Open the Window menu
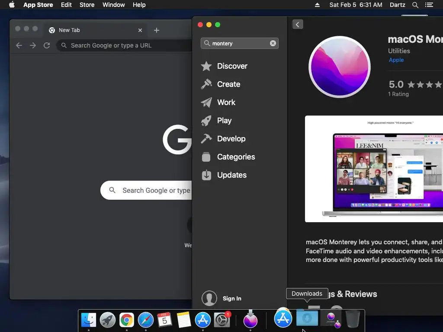The width and height of the screenshot is (443, 332). pyautogui.click(x=114, y=5)
